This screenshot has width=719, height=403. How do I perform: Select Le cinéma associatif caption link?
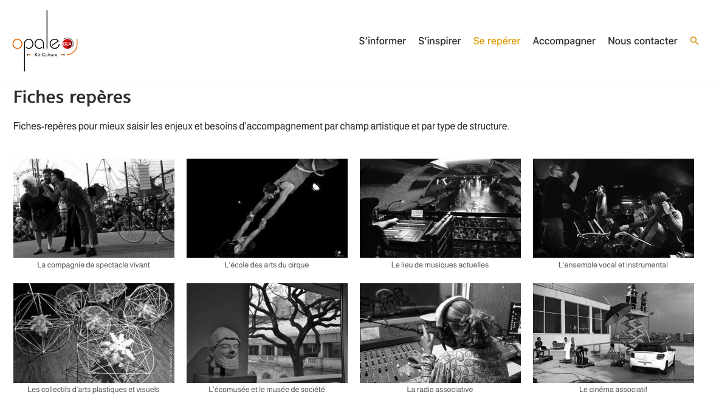(x=613, y=390)
